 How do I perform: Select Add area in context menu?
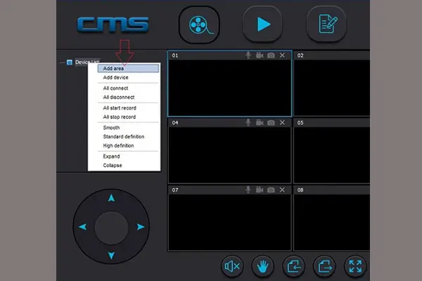128,69
